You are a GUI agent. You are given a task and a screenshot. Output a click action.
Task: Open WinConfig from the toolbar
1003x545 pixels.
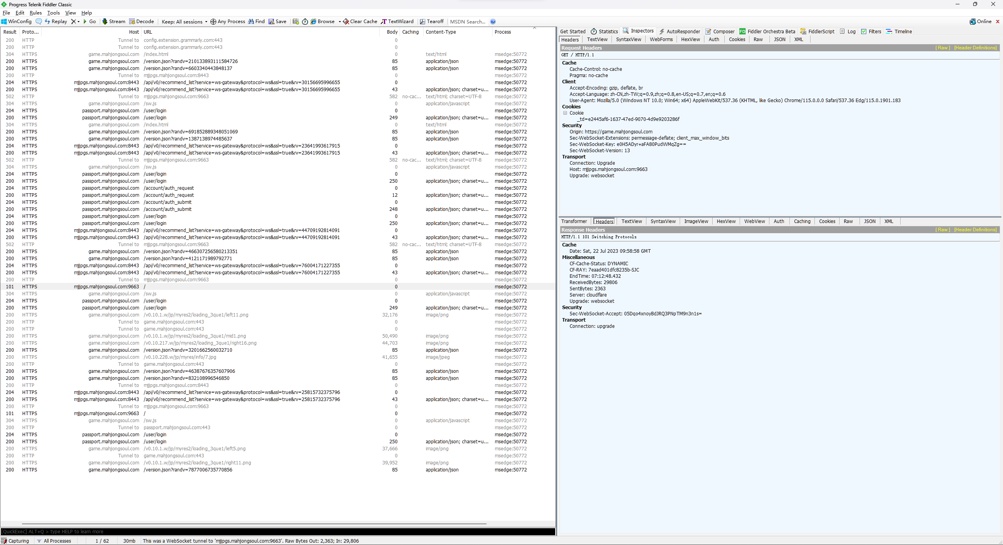point(16,22)
